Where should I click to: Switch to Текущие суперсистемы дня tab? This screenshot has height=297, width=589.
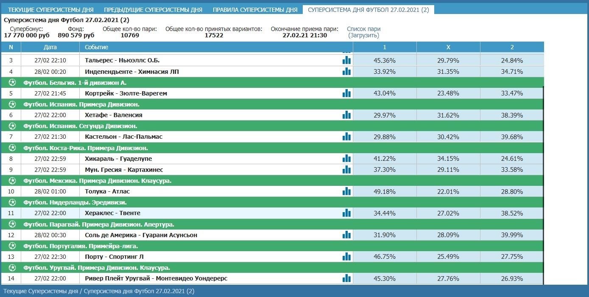coord(51,10)
